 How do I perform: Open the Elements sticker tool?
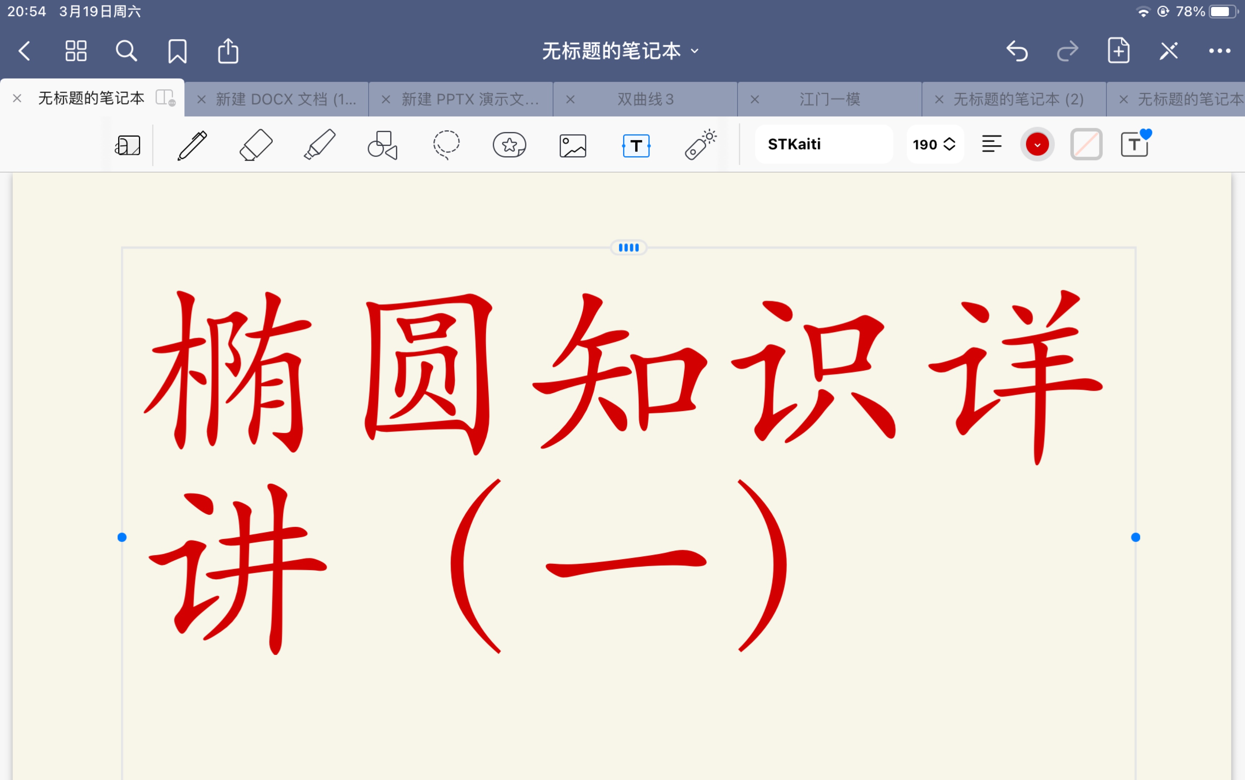point(509,145)
